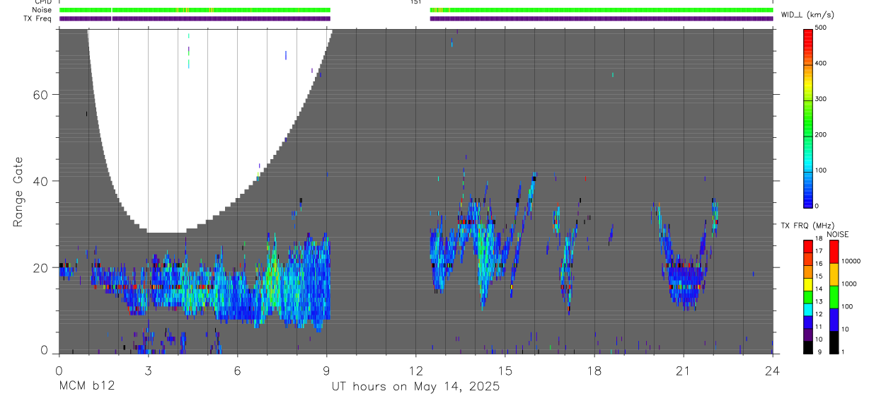Click the x-axis tick label '18'
The image size is (869, 401).
594,371
